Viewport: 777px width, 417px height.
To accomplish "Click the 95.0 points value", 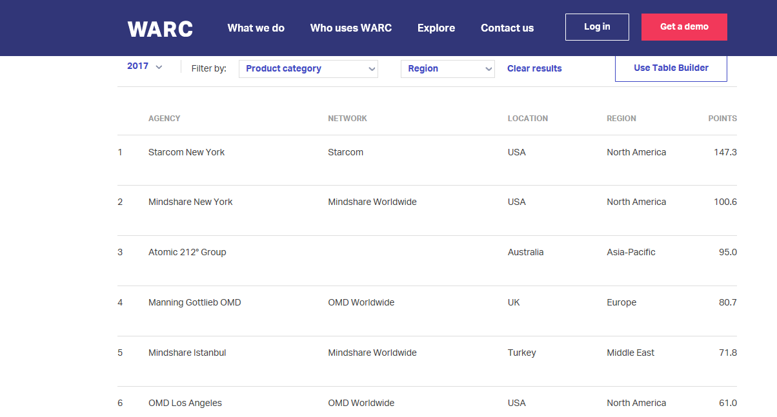I will tap(728, 252).
